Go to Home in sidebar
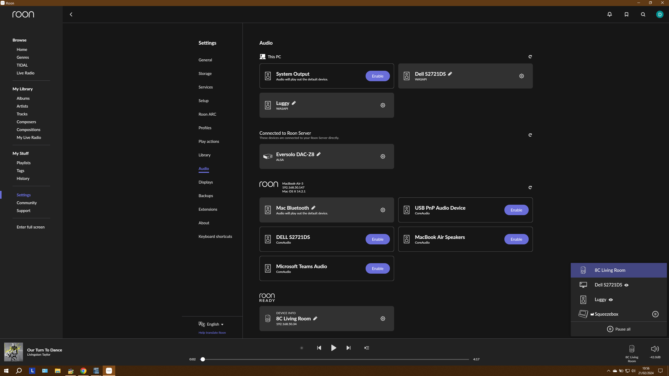 coord(22,49)
